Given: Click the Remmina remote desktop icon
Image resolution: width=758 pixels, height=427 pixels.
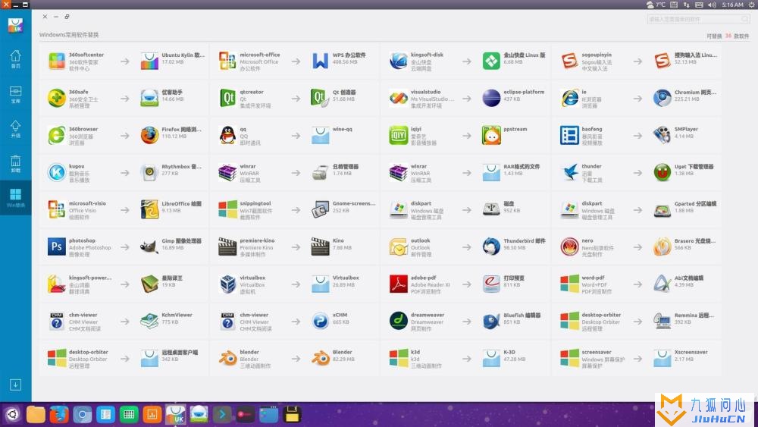Looking at the screenshot, I should click(x=662, y=321).
